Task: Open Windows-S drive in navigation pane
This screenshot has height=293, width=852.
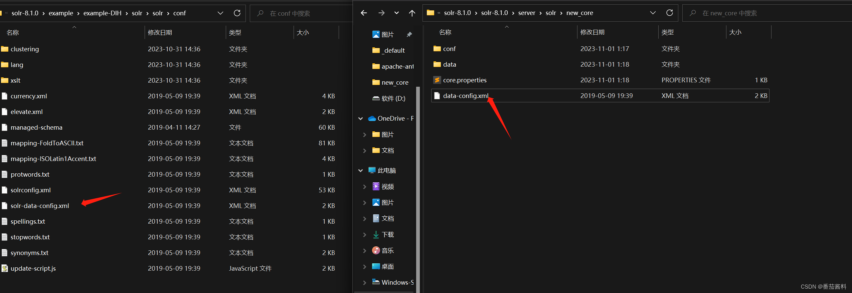Action: pos(393,282)
